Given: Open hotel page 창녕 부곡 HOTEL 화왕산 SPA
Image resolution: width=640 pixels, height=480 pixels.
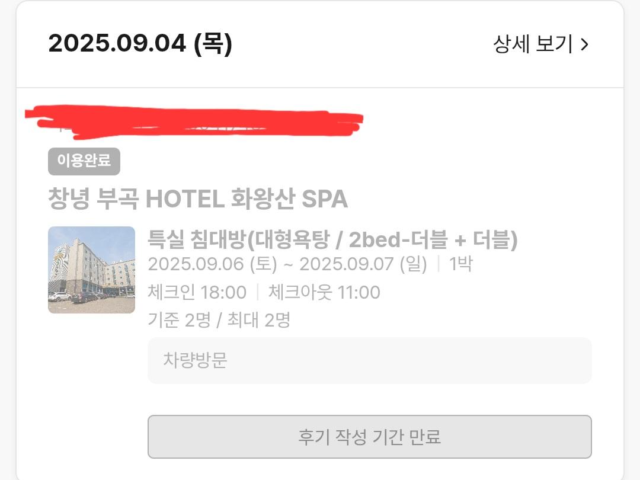Looking at the screenshot, I should [199, 200].
